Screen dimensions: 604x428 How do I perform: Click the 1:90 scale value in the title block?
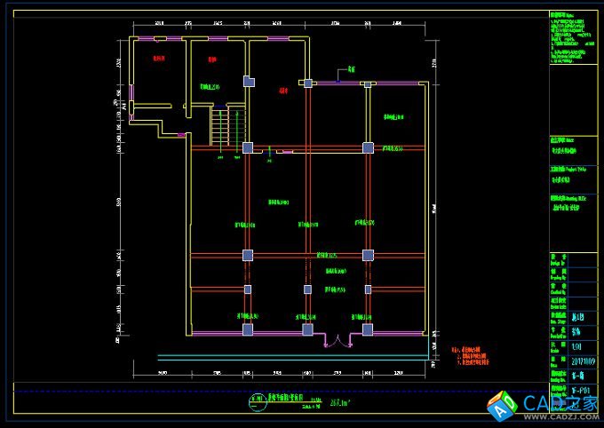[579, 347]
